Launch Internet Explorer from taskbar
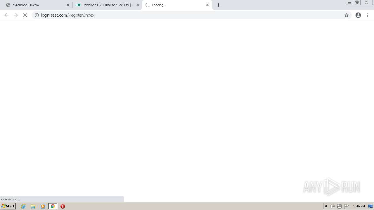Image resolution: width=374 pixels, height=210 pixels. pyautogui.click(x=23, y=206)
